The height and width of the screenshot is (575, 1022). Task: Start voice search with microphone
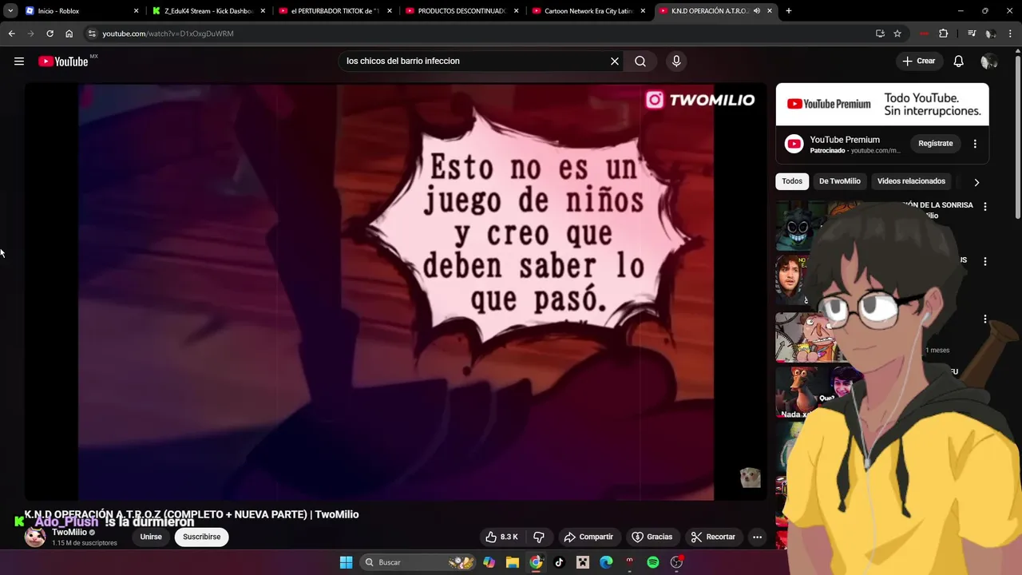(x=676, y=61)
